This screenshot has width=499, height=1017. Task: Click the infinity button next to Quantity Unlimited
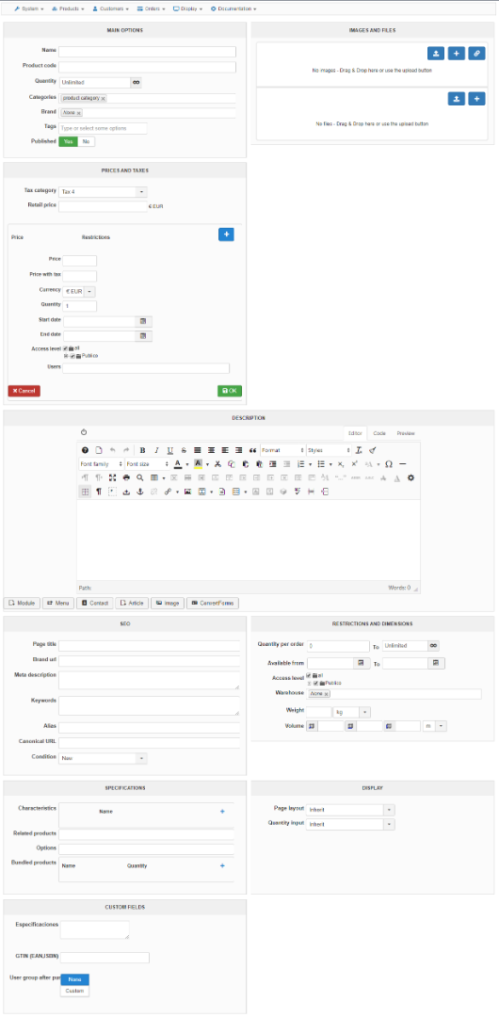[136, 82]
